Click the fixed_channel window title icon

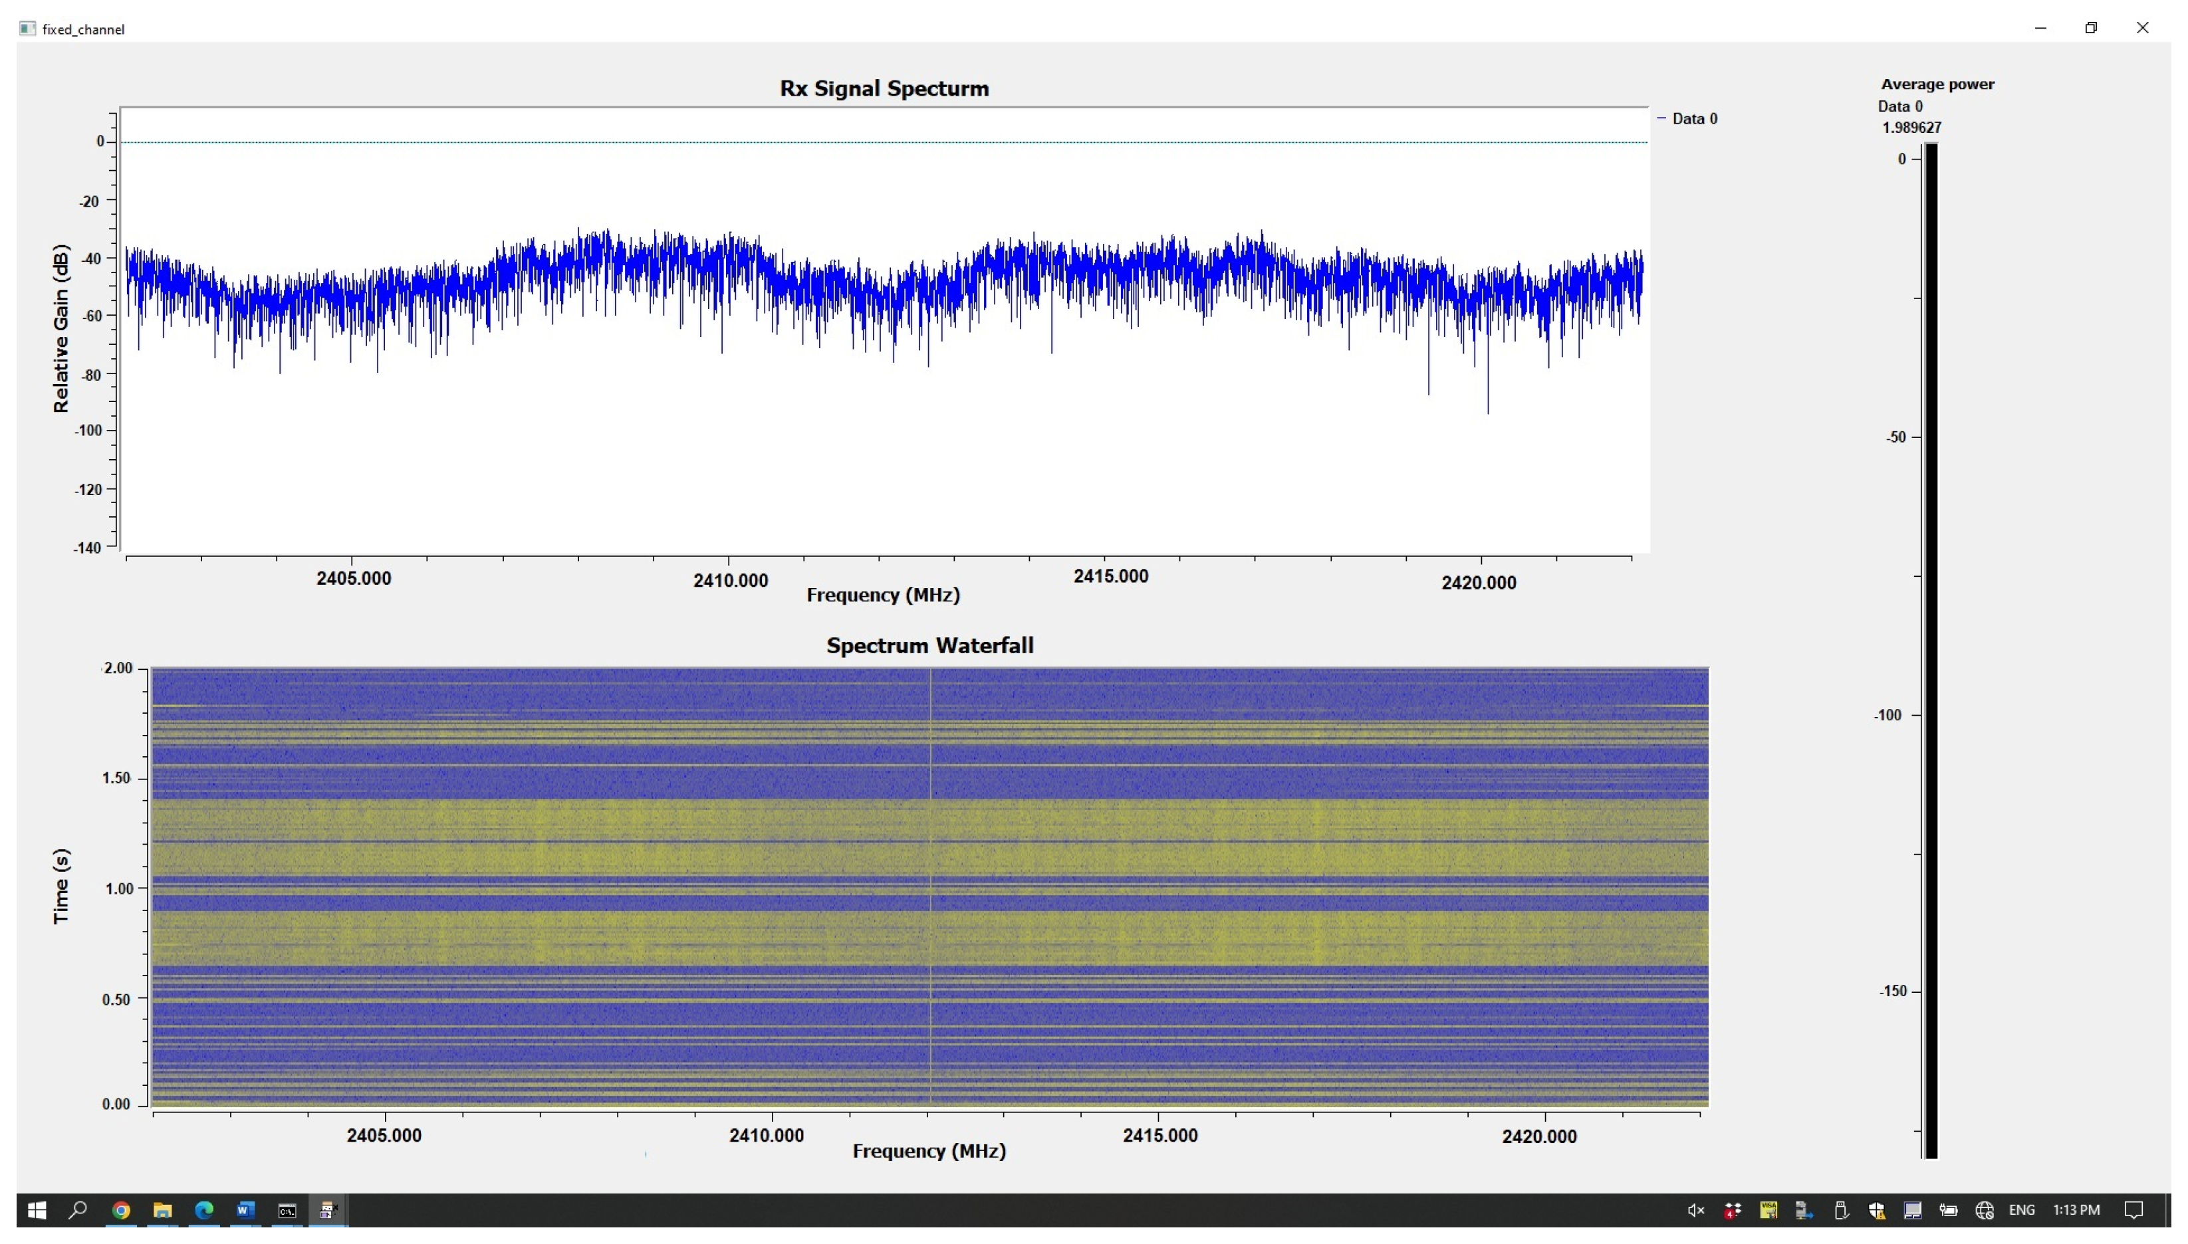click(27, 29)
